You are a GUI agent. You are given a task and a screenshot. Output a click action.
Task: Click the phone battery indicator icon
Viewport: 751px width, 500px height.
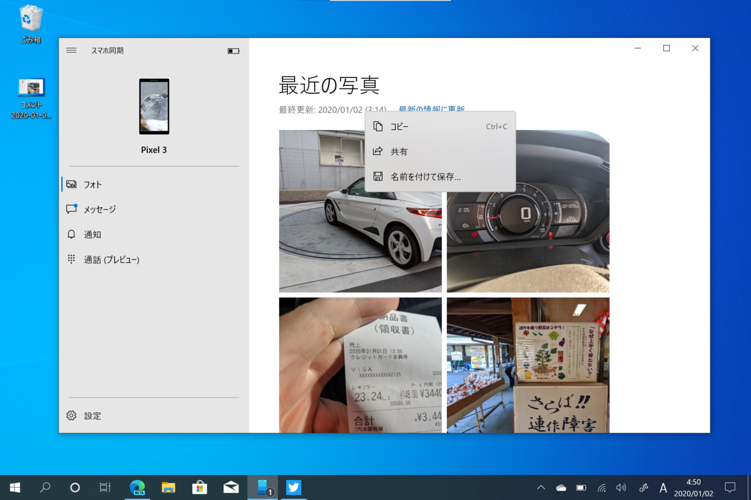tap(233, 51)
